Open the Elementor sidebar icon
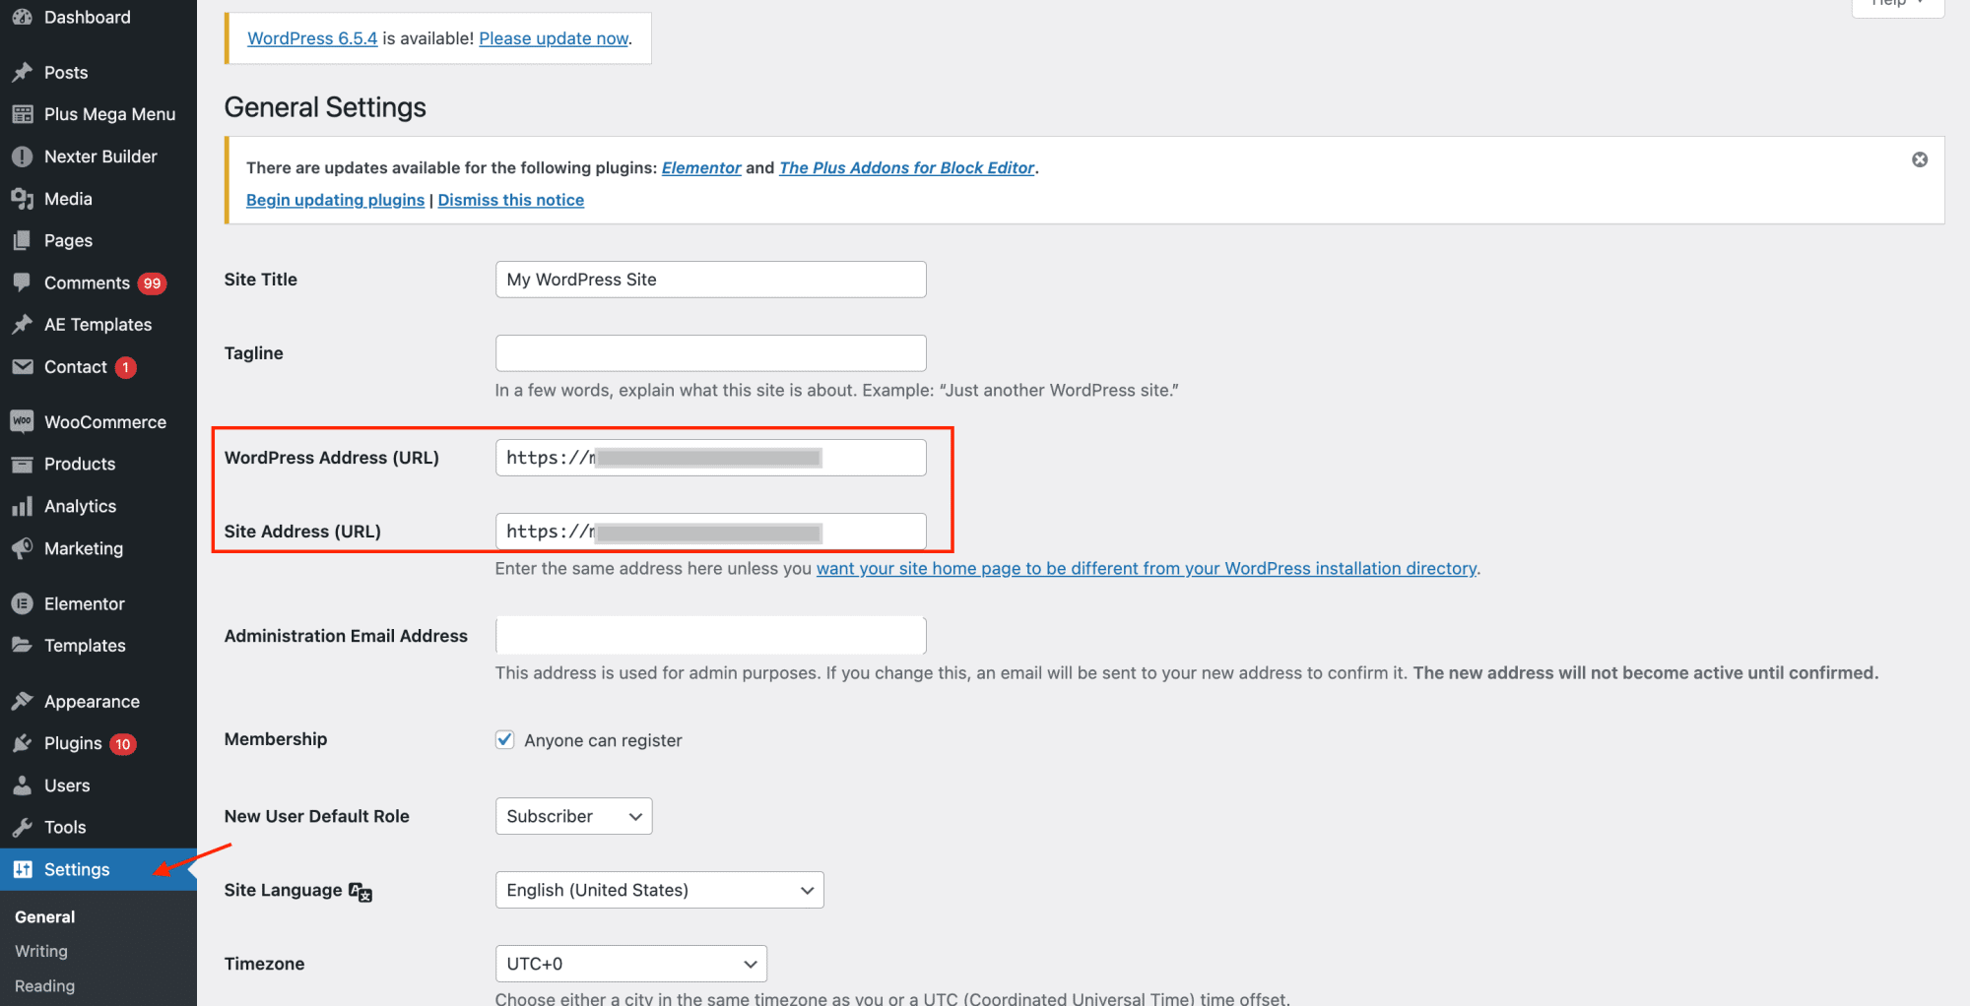The height and width of the screenshot is (1006, 1970). (22, 603)
